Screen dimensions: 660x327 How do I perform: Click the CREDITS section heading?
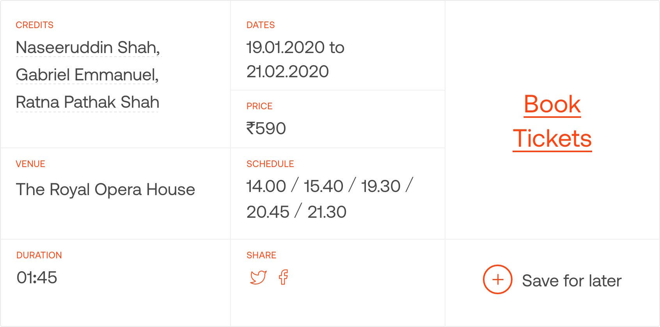click(x=34, y=25)
